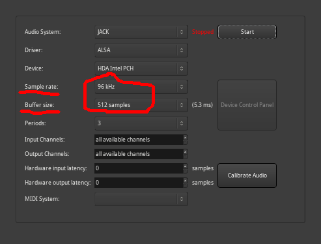Click the Hardware input latency label
The width and height of the screenshot is (321, 244).
(x=56, y=168)
